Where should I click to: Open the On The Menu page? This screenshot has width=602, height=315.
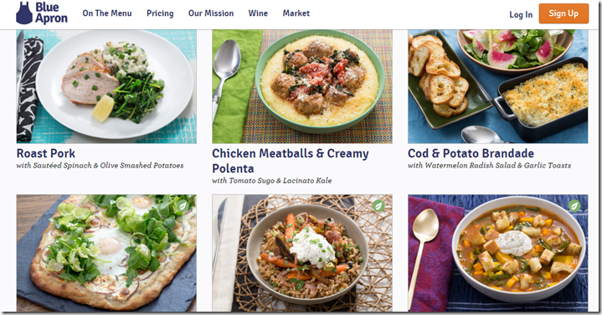point(107,13)
